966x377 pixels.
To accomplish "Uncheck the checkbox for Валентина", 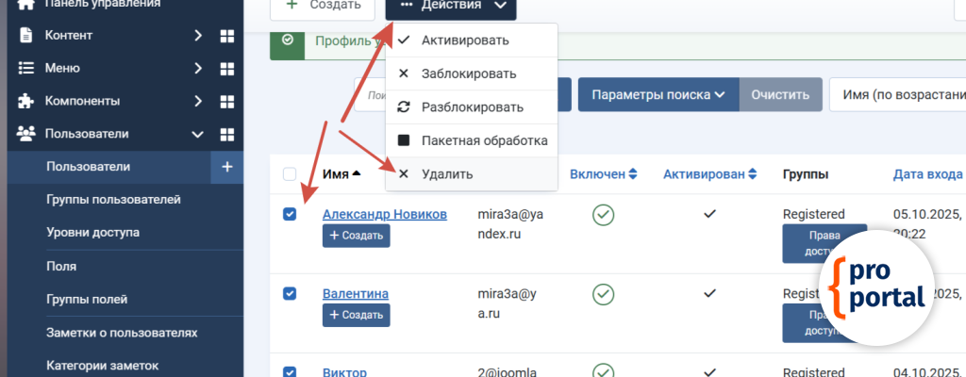I will (290, 293).
